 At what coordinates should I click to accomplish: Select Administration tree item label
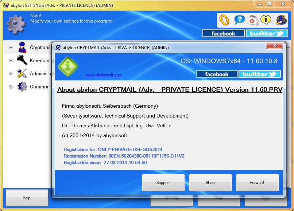coord(41,74)
